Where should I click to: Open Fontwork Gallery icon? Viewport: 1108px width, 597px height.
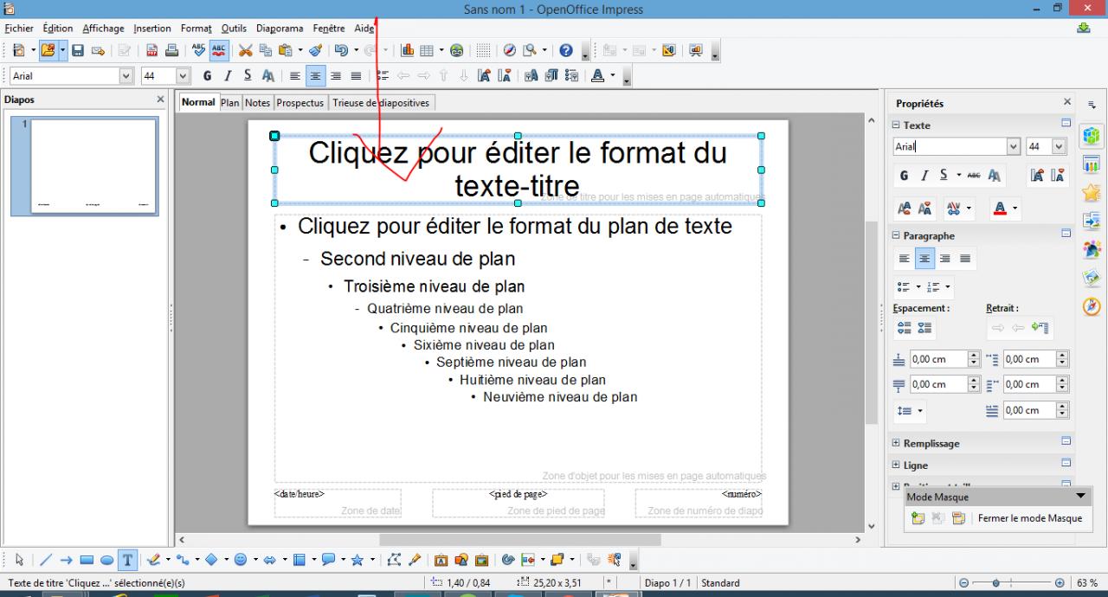441,560
